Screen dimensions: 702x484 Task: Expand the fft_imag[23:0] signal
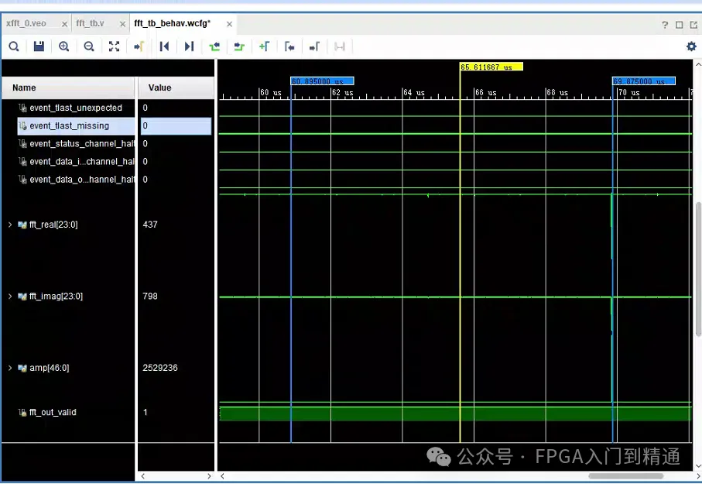pyautogui.click(x=10, y=297)
